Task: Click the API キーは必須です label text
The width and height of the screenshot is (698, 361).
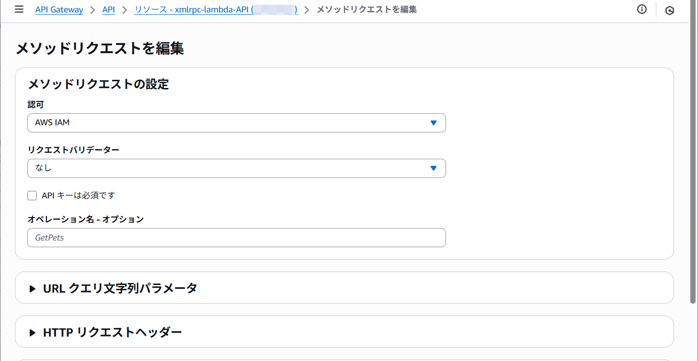Action: [79, 196]
